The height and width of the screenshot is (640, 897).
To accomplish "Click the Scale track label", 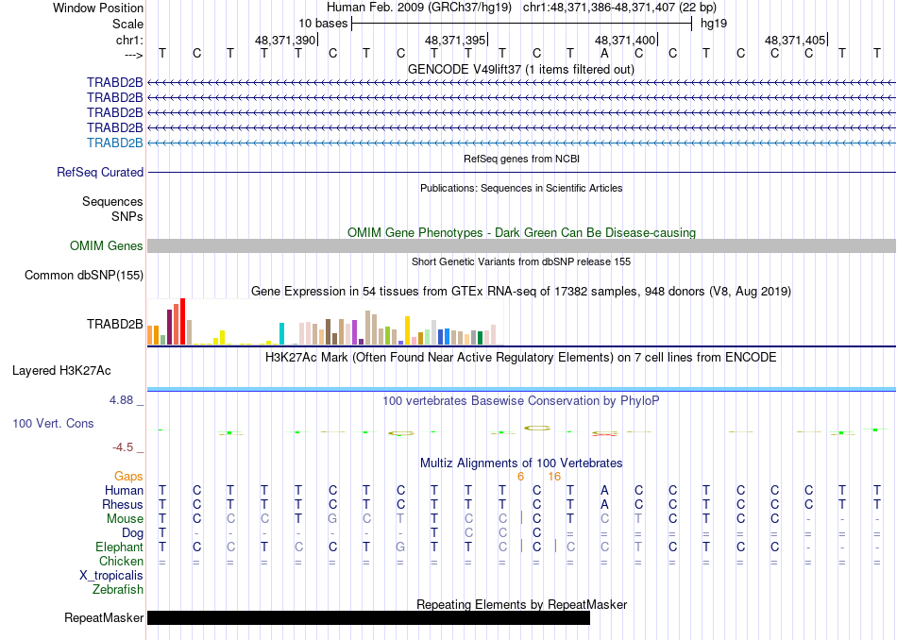I will tap(127, 24).
